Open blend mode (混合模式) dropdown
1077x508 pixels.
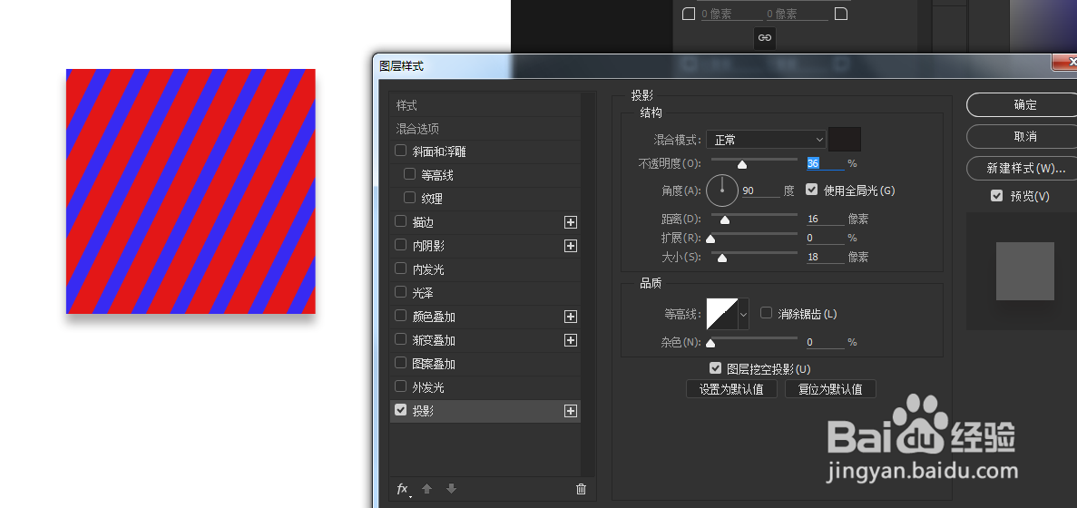pyautogui.click(x=766, y=140)
